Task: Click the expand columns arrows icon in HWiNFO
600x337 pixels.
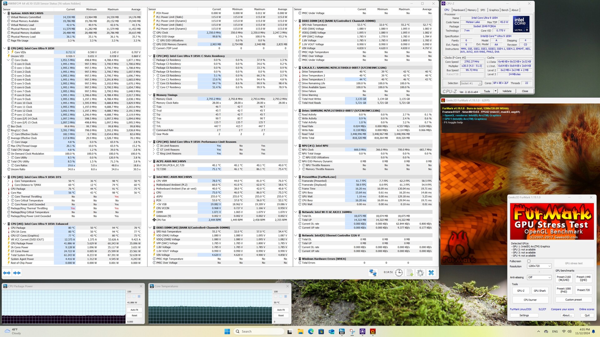Action: coord(7,273)
